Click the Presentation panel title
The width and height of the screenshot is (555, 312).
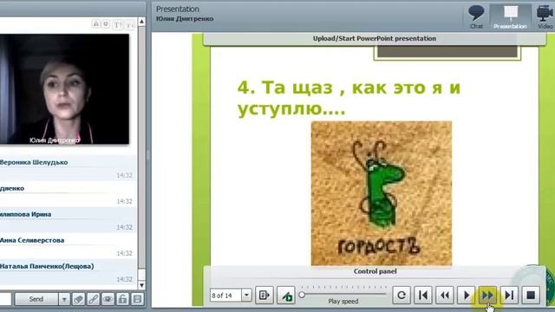click(x=178, y=9)
